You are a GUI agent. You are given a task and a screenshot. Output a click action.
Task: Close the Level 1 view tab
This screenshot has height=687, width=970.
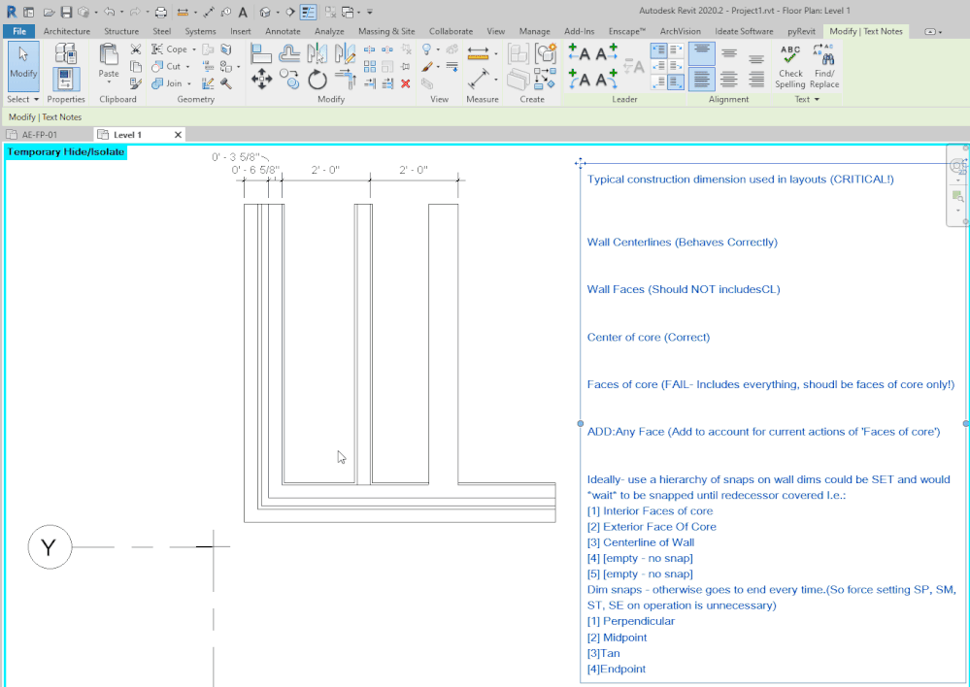(178, 134)
